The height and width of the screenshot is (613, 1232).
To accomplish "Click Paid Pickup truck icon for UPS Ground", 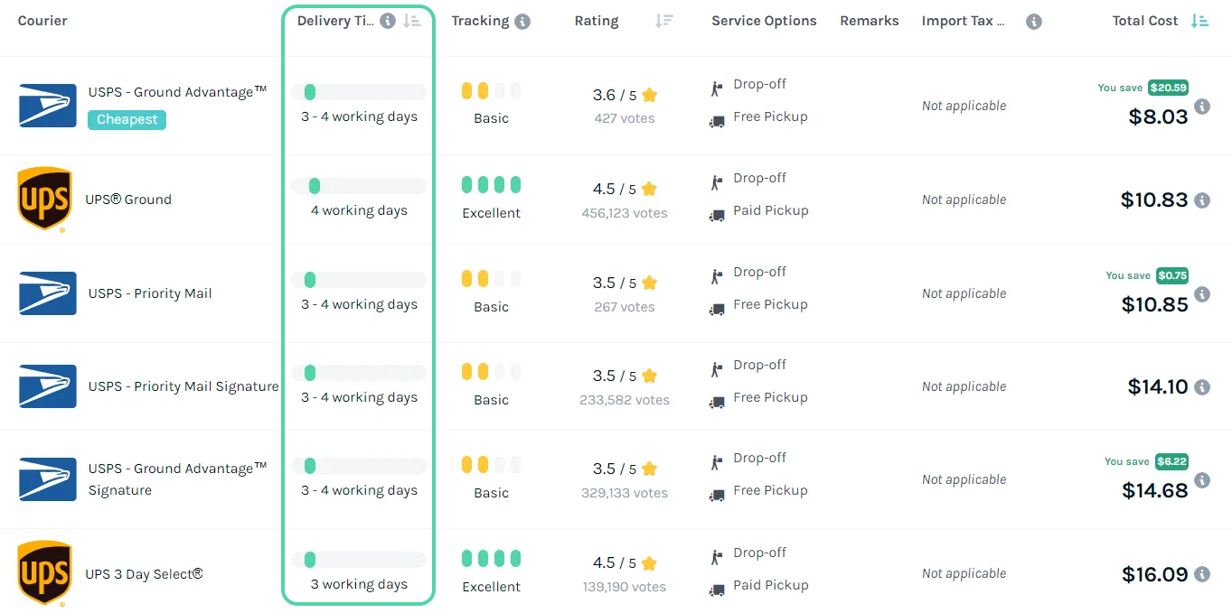I will pos(717,216).
